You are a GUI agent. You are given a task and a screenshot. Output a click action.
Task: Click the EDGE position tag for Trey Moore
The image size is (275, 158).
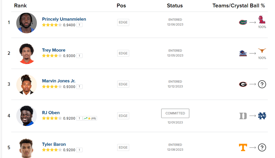pyautogui.click(x=123, y=53)
